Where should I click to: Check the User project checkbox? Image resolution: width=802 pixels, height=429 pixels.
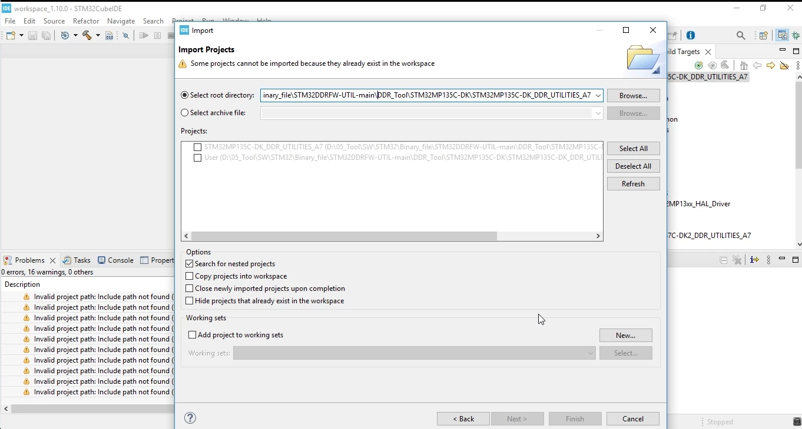198,158
